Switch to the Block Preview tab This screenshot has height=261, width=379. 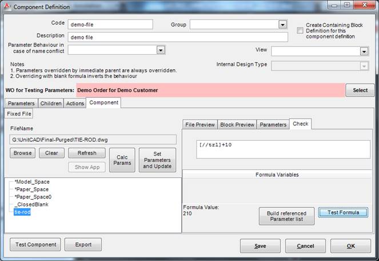tap(237, 125)
